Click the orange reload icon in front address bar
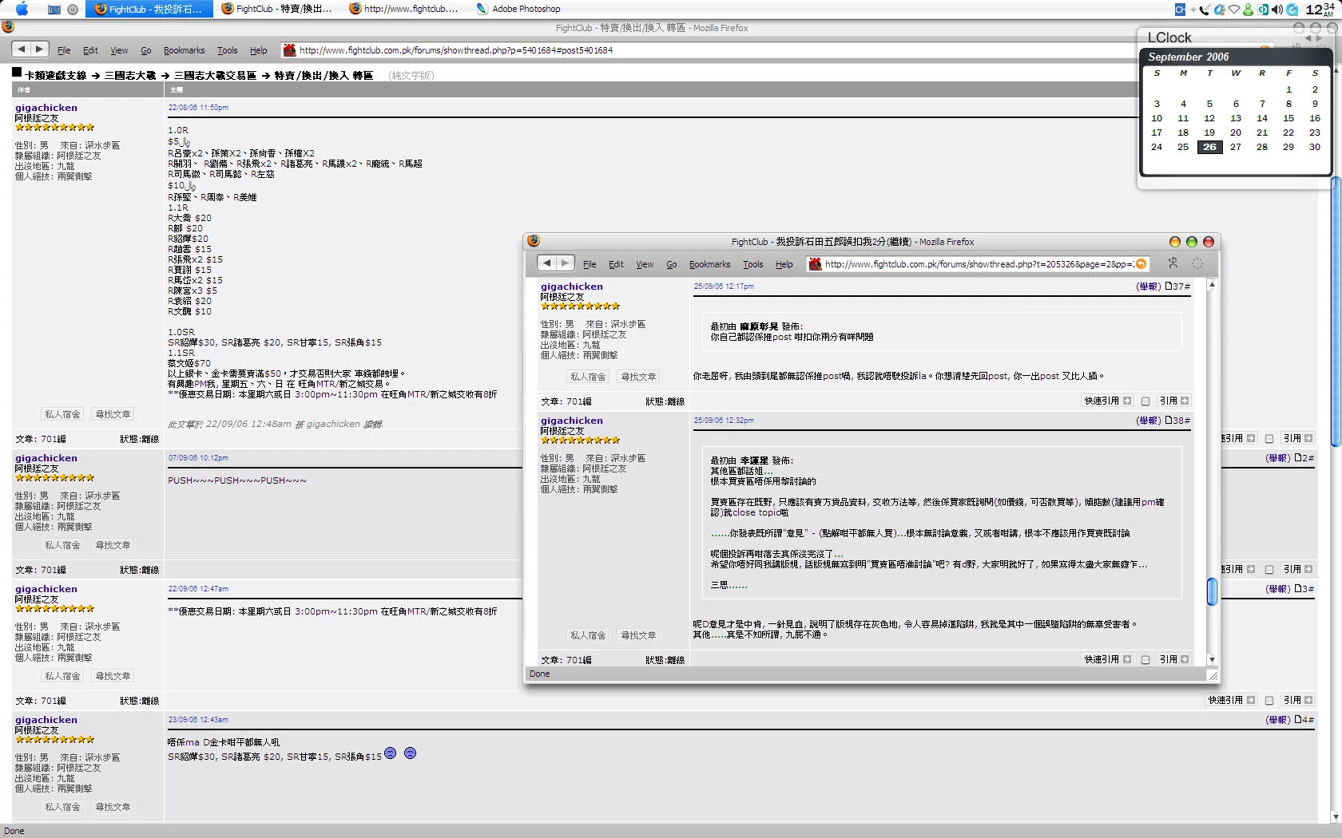 (1141, 264)
